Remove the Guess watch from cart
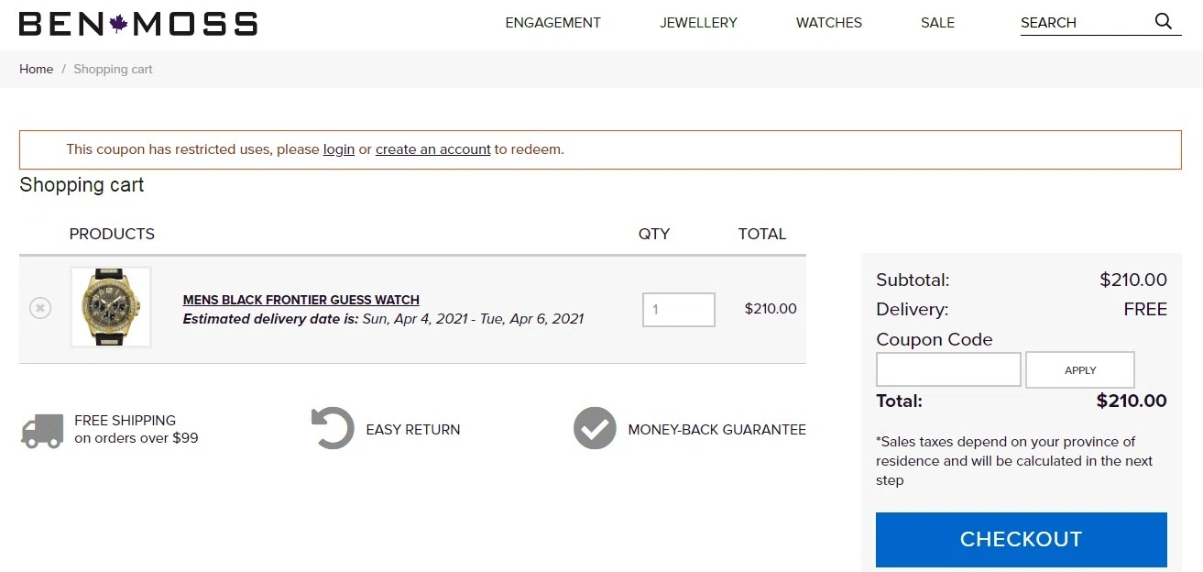Screen dimensions: 1203x572 pos(40,308)
